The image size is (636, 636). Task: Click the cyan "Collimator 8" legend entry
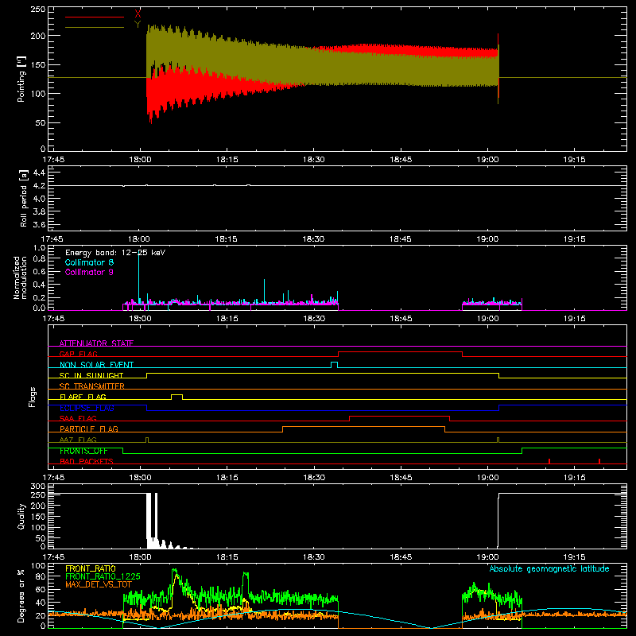pyautogui.click(x=89, y=262)
